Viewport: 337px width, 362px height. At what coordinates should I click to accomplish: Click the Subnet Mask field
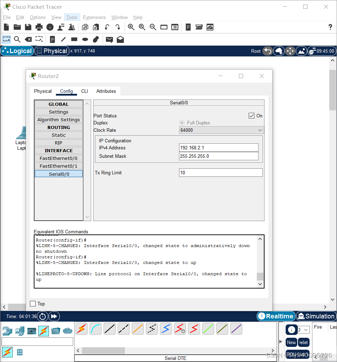(x=219, y=156)
